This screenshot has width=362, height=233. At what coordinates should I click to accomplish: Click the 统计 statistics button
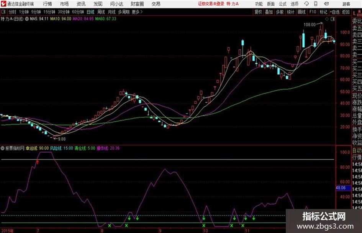(x=290, y=12)
